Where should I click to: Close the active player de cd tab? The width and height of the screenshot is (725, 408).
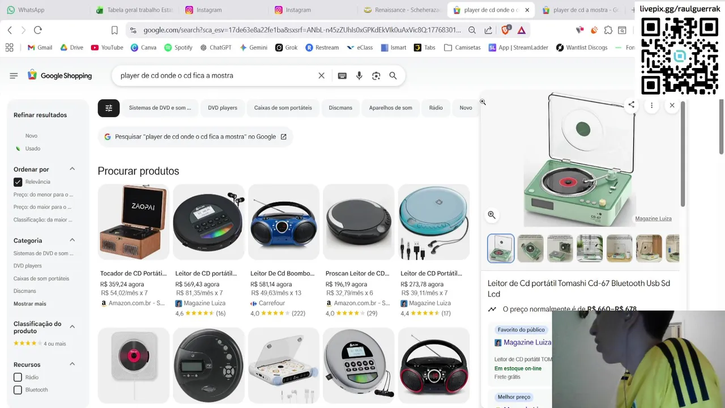[x=527, y=10]
